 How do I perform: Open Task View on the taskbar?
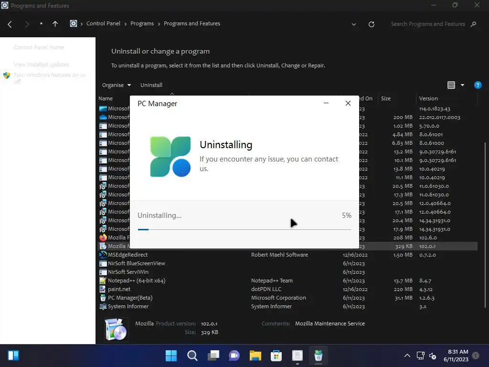(x=213, y=356)
